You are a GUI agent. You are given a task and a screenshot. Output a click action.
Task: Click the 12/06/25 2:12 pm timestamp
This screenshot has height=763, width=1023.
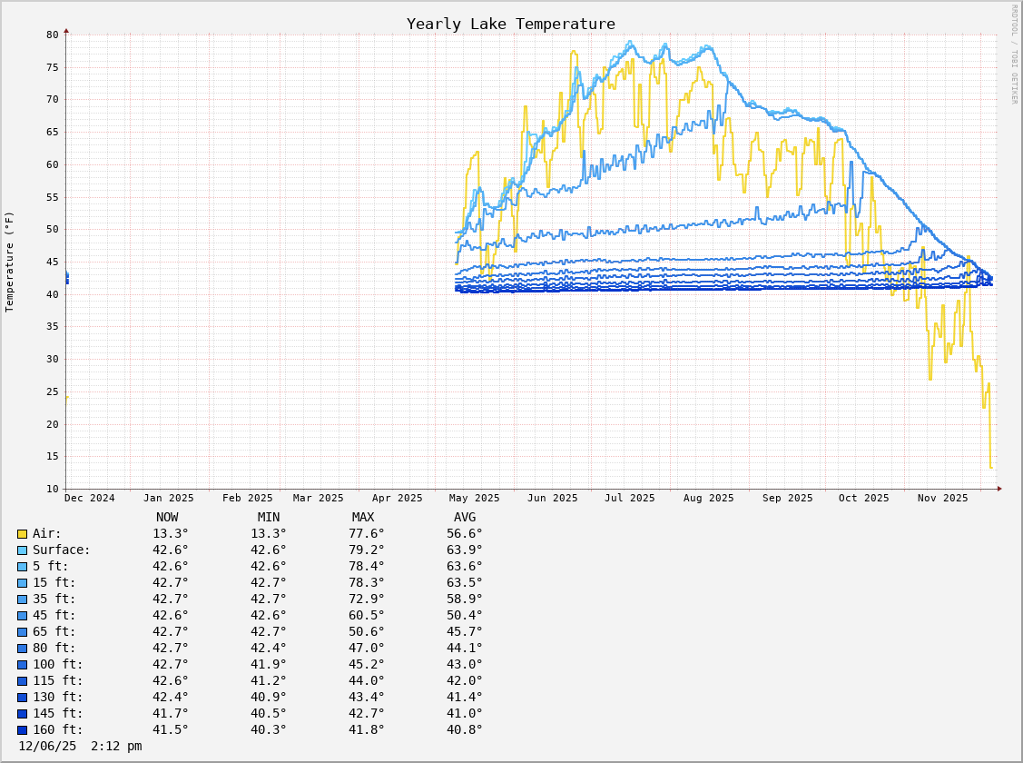[x=80, y=747]
